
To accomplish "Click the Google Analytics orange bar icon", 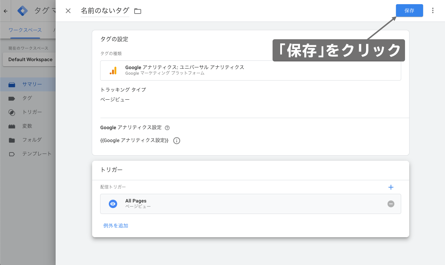I will [113, 71].
